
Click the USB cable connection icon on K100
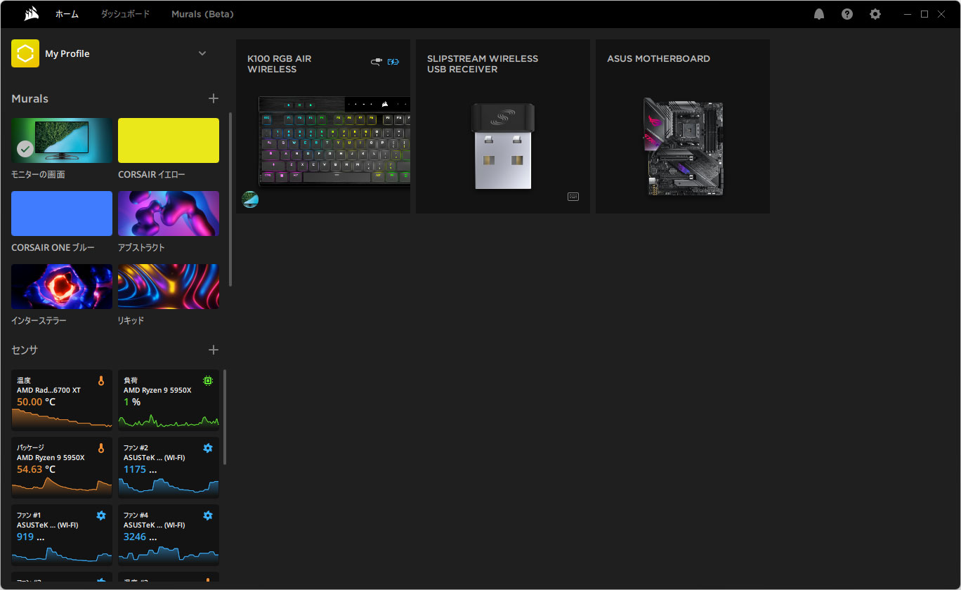click(x=377, y=62)
